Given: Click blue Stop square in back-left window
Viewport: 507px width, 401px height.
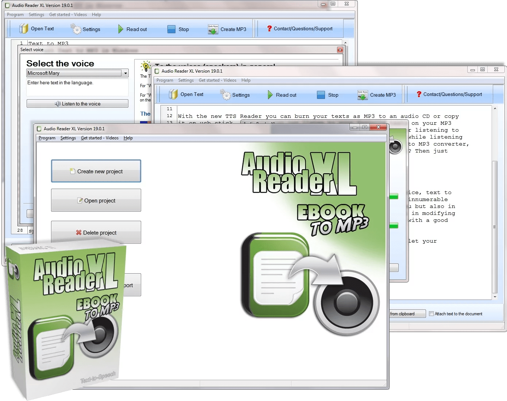Looking at the screenshot, I should point(171,29).
